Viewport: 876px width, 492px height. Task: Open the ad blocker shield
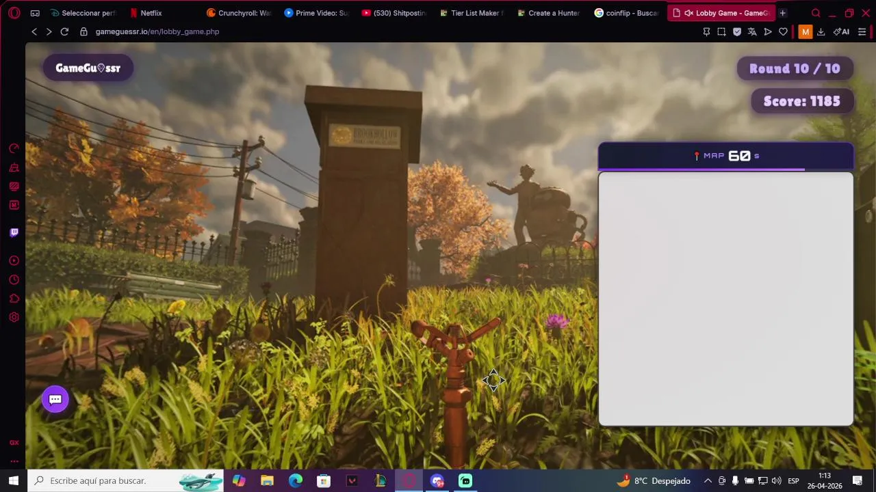(x=737, y=31)
